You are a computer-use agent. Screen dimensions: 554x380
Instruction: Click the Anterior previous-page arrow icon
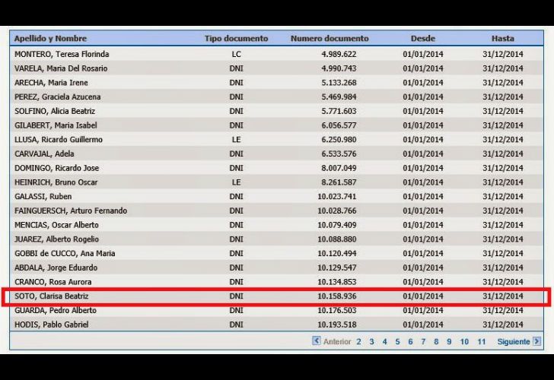tap(317, 340)
